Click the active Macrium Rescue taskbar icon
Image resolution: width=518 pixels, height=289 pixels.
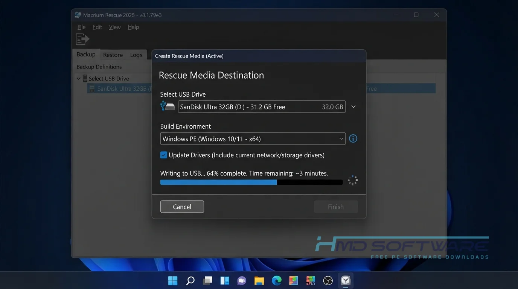(346, 280)
